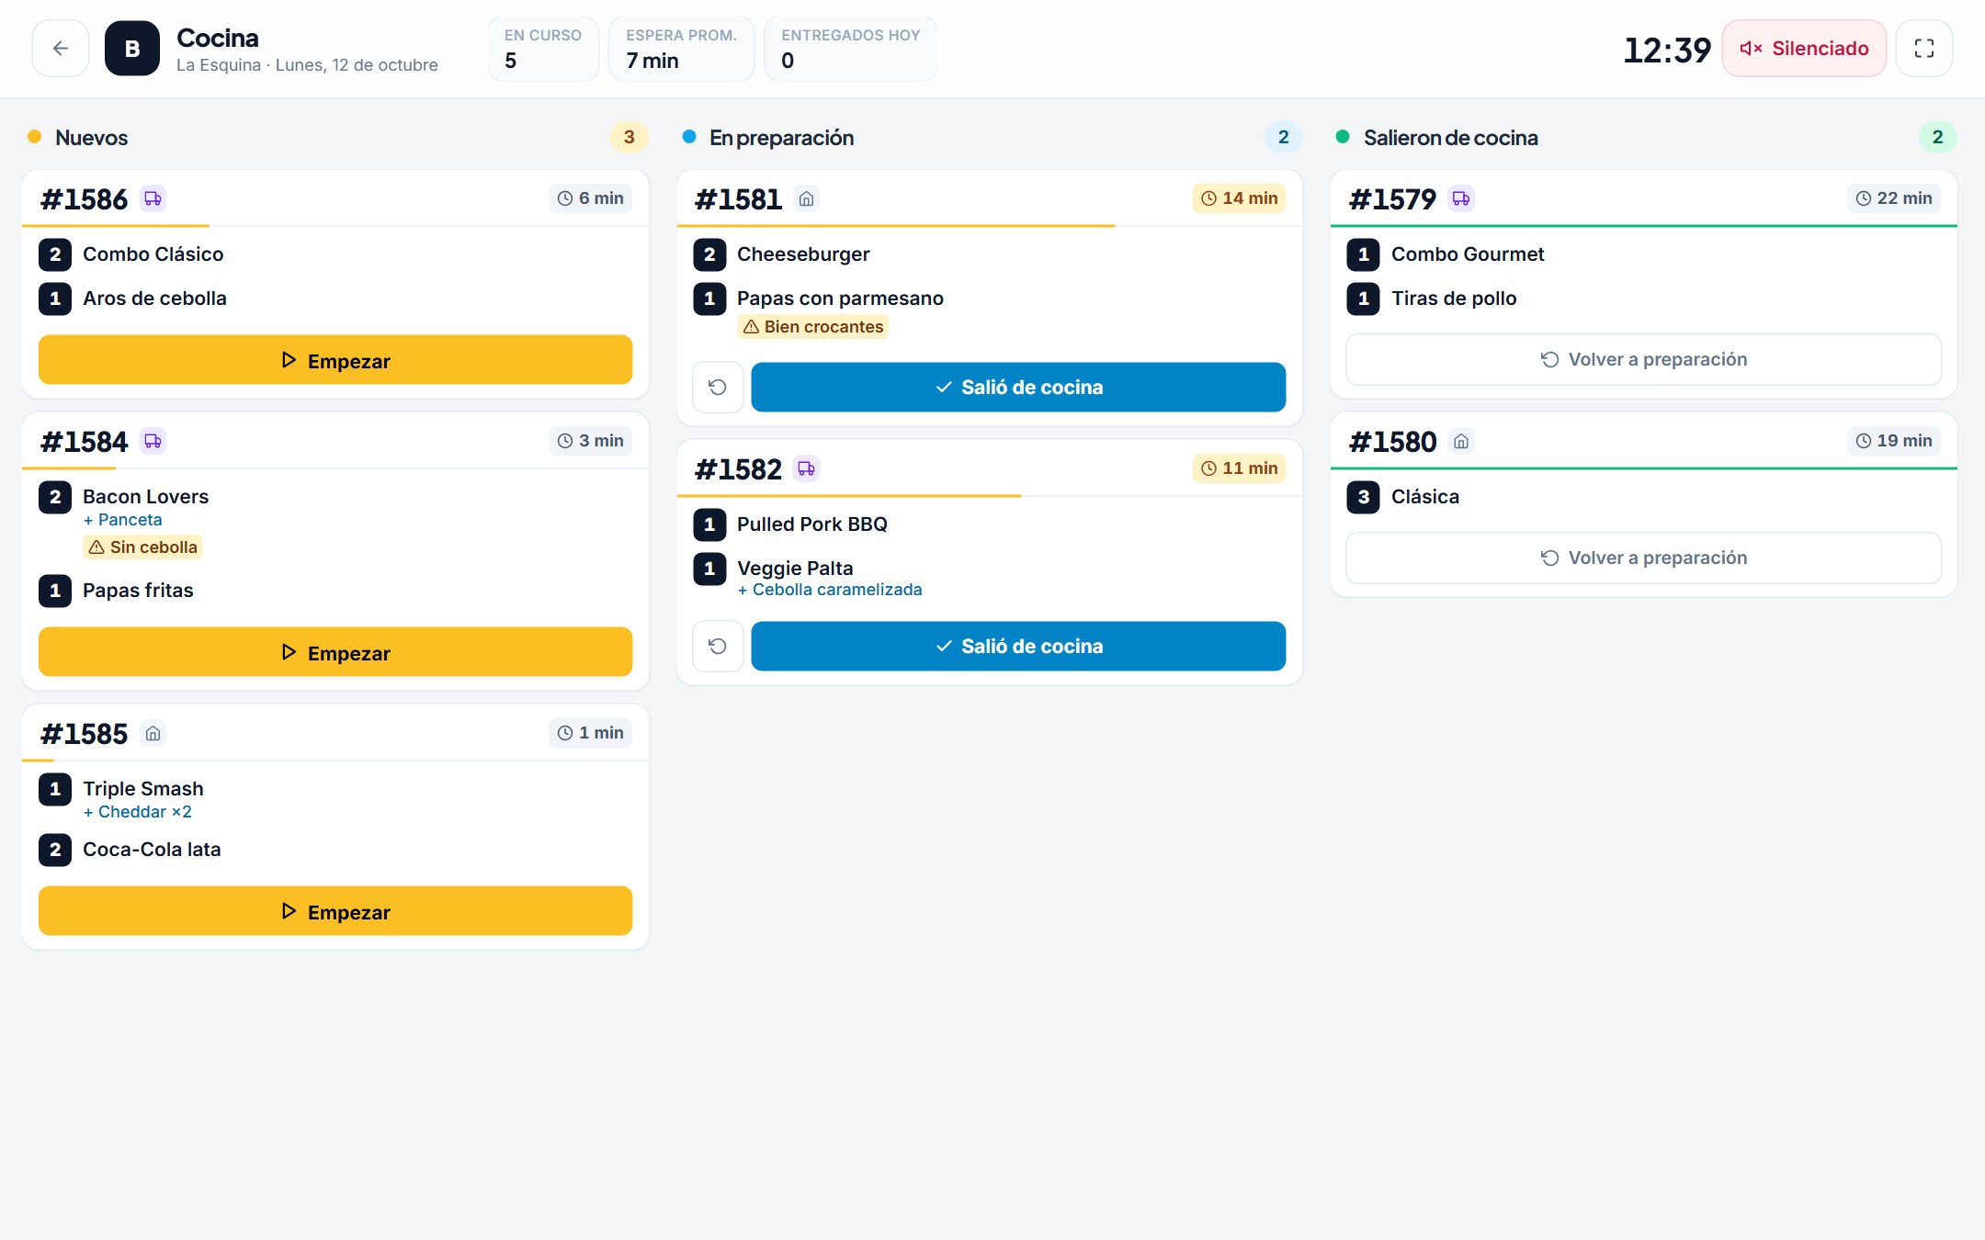Toggle the Silenciado sound mute button

click(x=1804, y=49)
